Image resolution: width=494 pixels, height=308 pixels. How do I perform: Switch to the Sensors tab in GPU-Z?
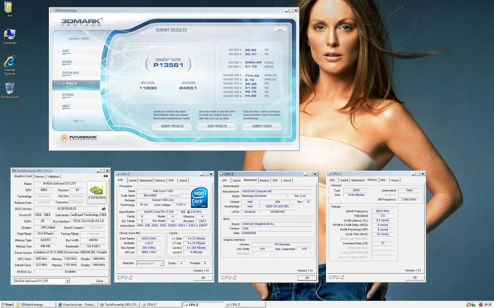(x=39, y=177)
